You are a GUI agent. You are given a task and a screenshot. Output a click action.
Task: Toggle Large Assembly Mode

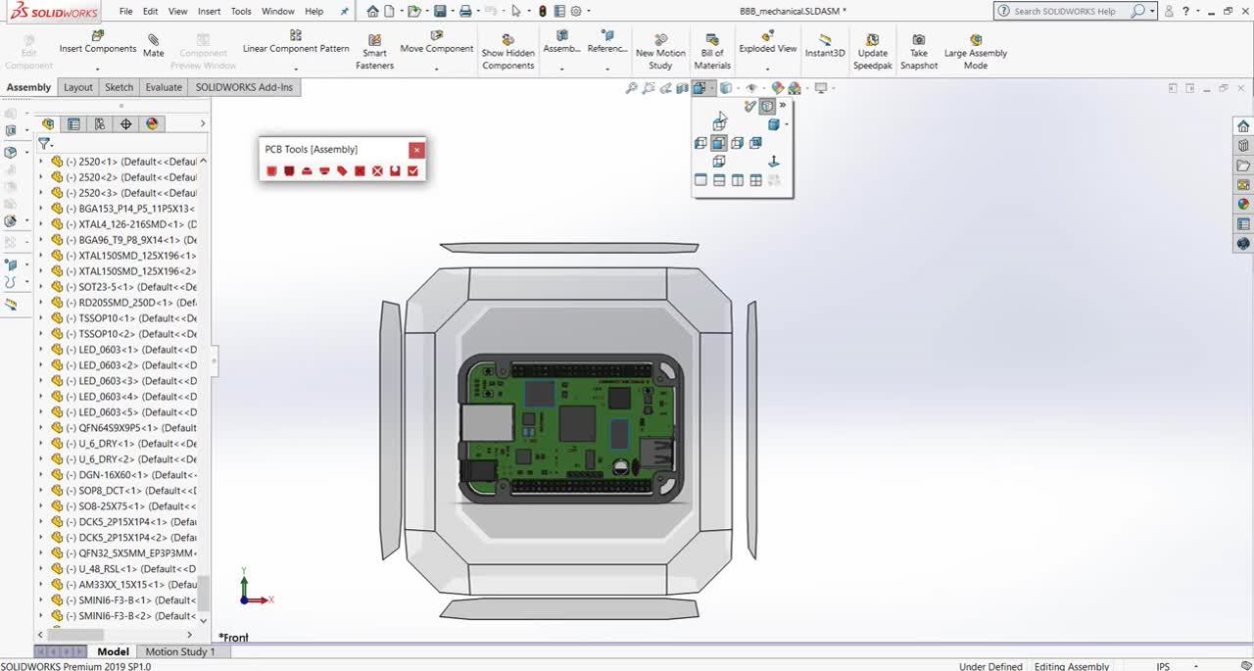(975, 52)
